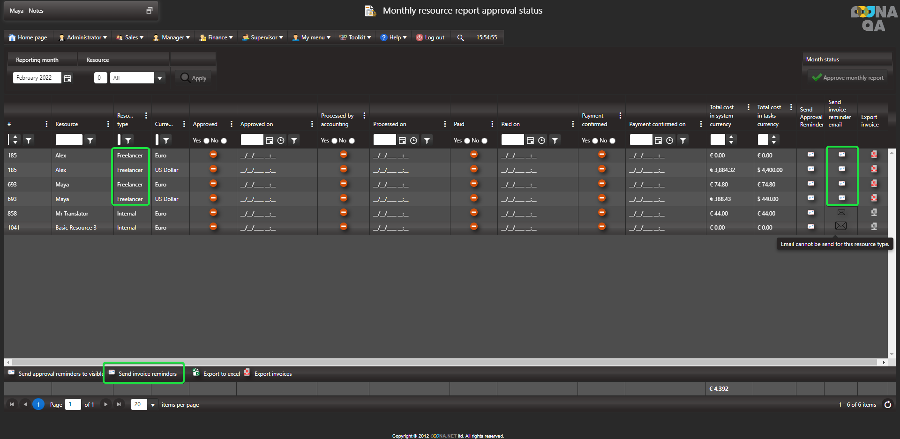Viewport: 900px width, 439px height.
Task: Send approval reminder for the Mr Translator row
Action: coord(811,213)
